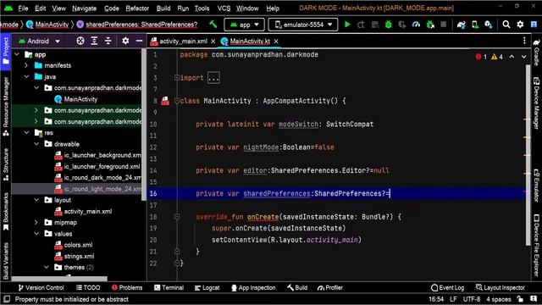The image size is (542, 305).
Task: Click Expand All in Project panel
Action: [x=94, y=42]
